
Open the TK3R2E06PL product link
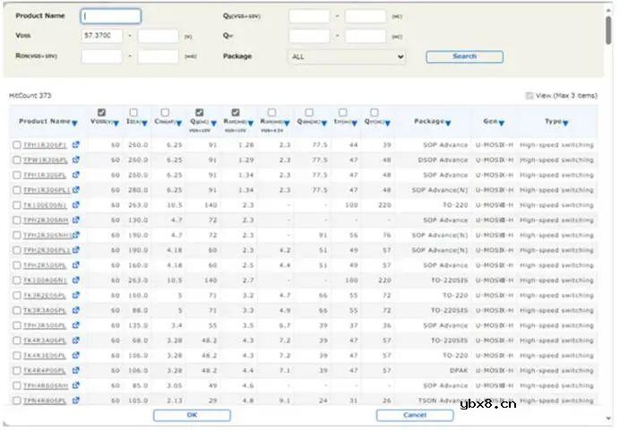pos(44,295)
